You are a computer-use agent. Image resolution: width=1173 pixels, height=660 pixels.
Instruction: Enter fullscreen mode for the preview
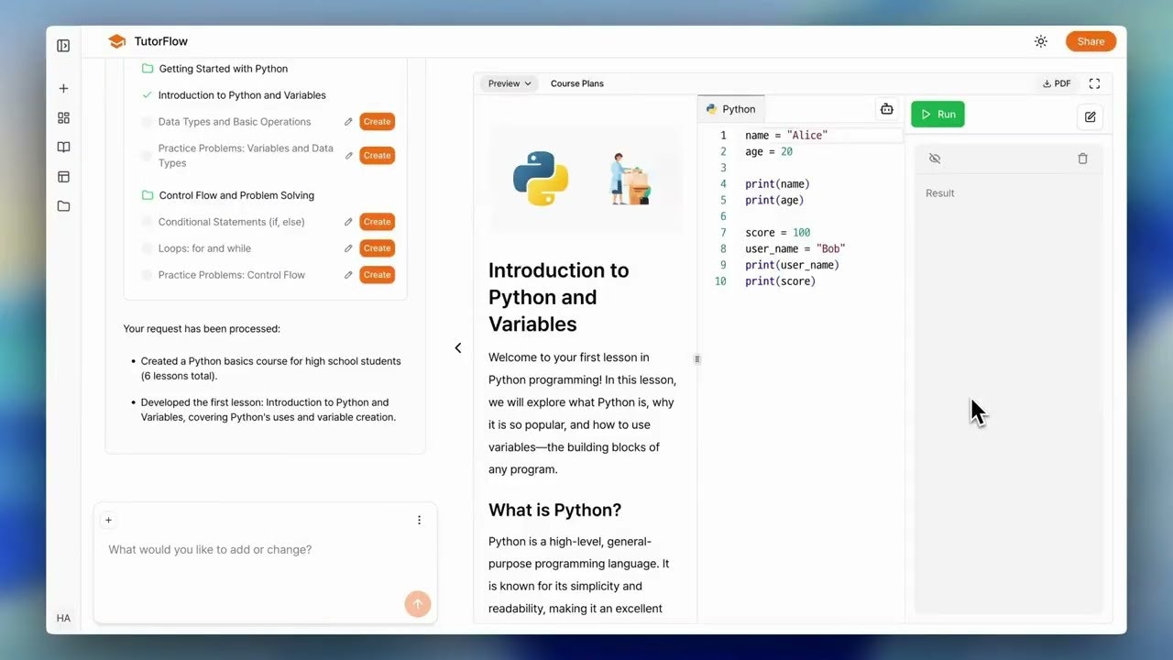[x=1094, y=83]
